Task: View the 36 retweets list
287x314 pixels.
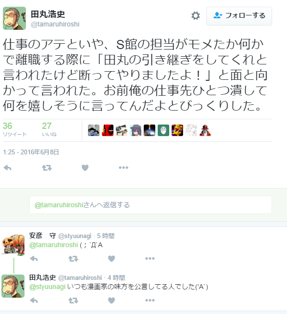Action: 14,129
